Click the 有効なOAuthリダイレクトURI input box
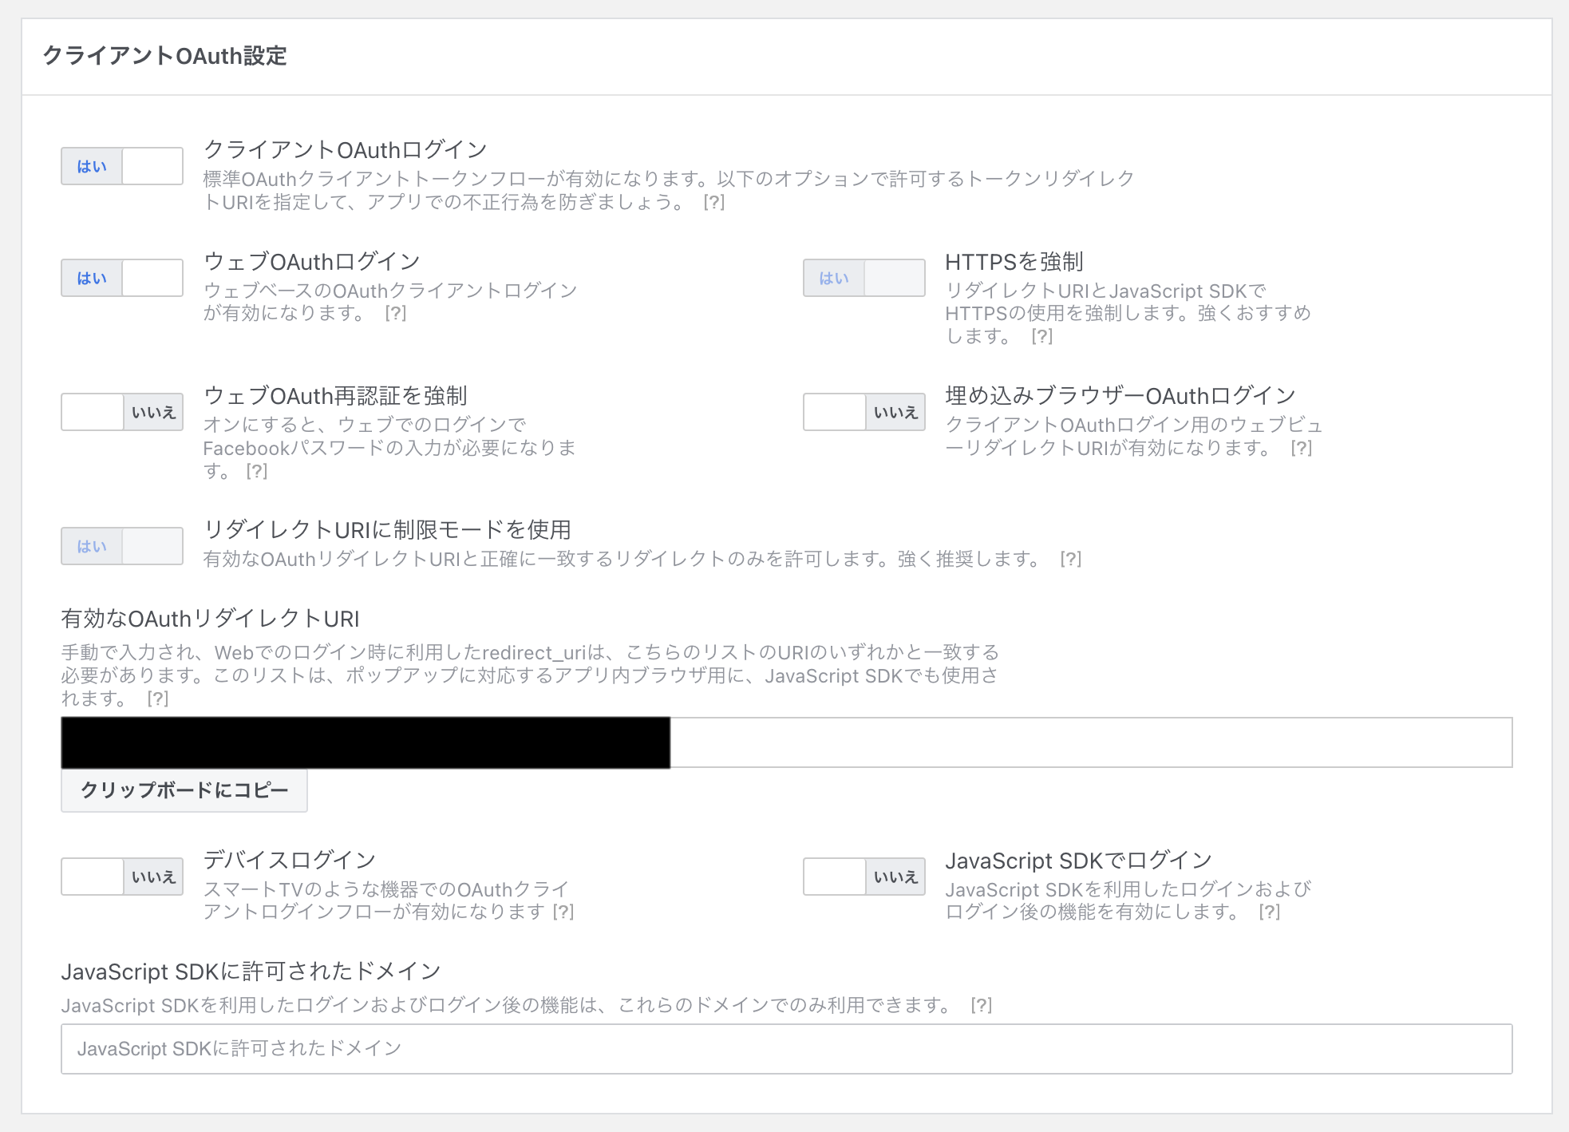 tap(1089, 742)
